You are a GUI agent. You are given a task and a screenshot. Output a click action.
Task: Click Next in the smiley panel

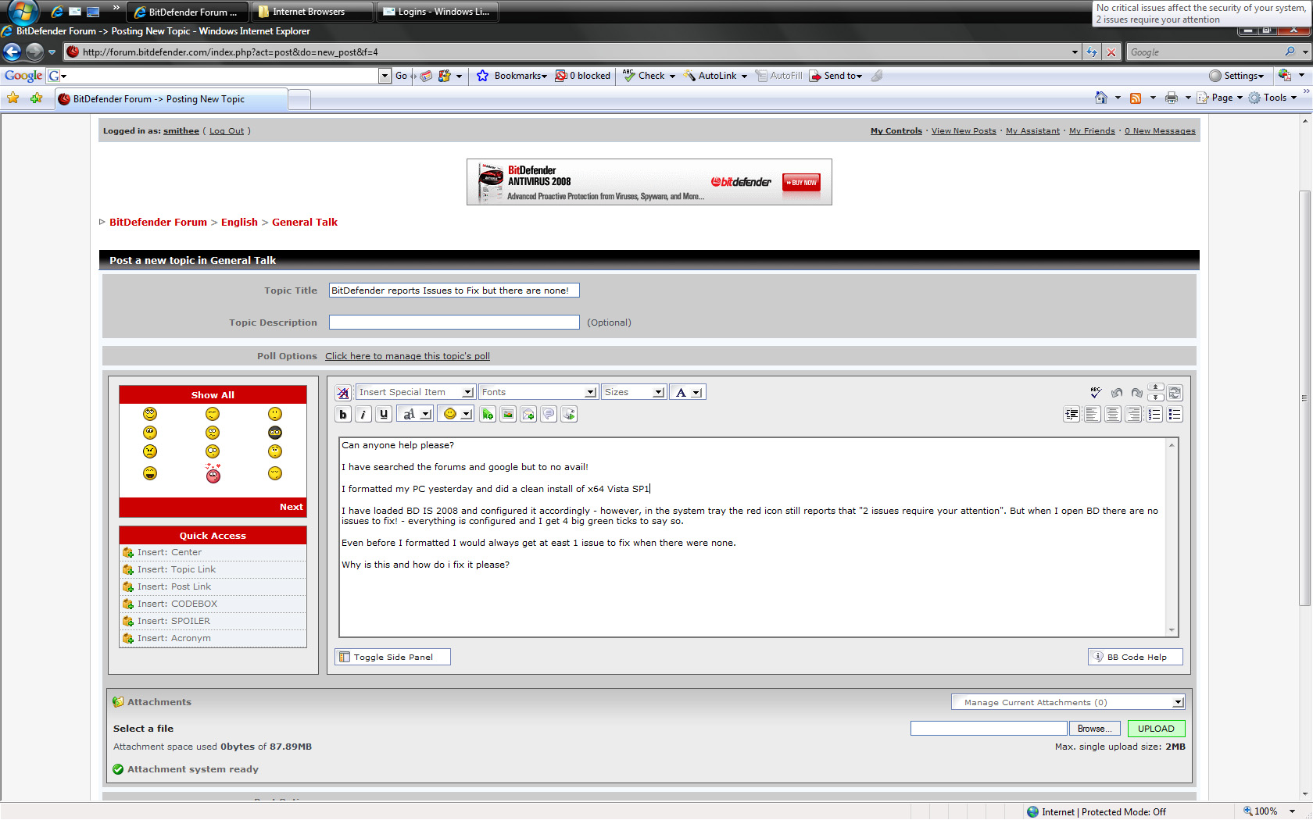(291, 507)
